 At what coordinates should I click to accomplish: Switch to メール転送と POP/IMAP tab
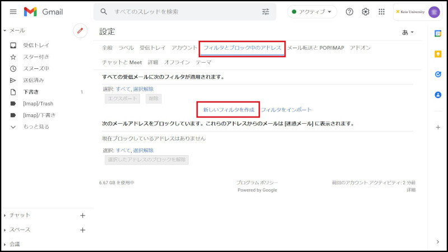[315, 48]
